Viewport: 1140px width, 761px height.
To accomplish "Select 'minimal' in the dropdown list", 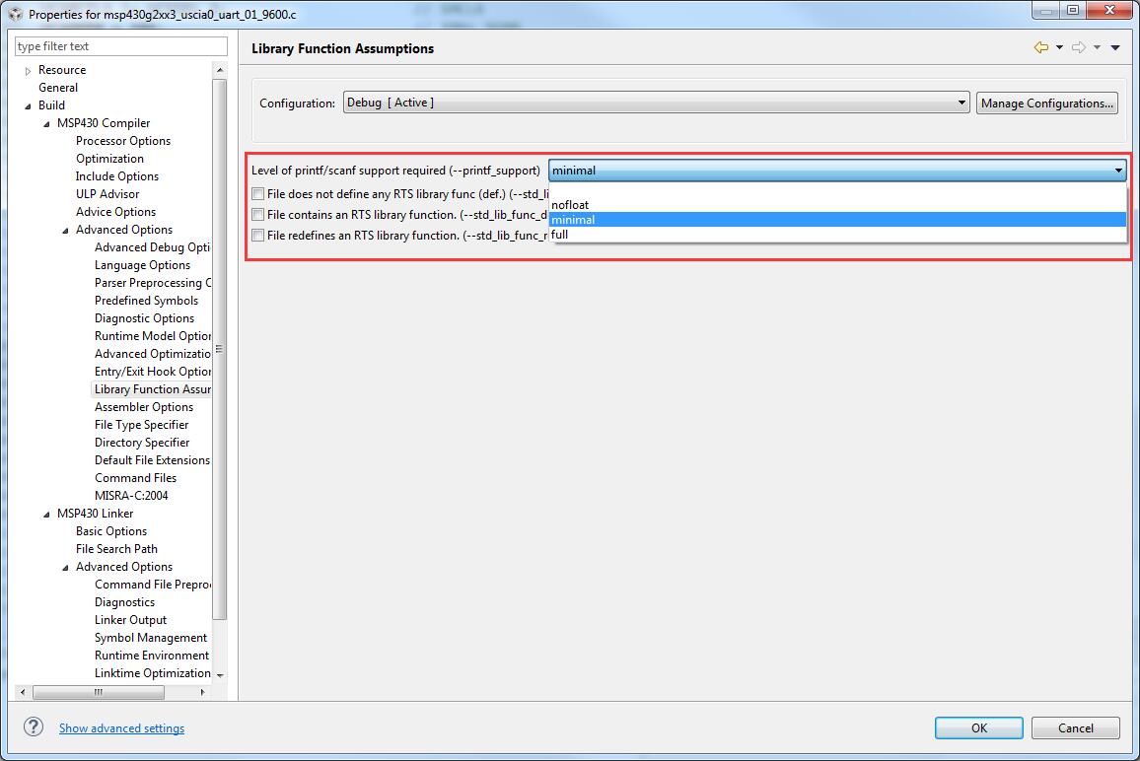I will pyautogui.click(x=837, y=220).
